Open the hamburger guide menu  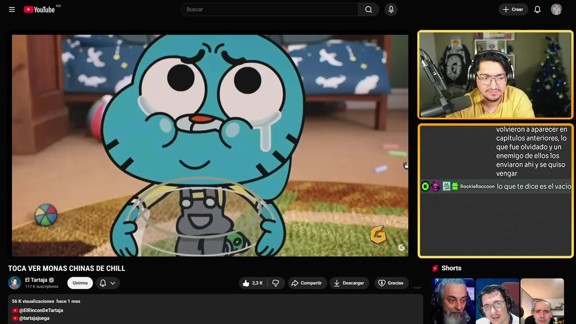point(12,9)
